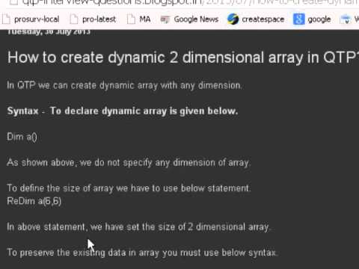Click the 'In above statement, we have set' sentence
The height and width of the screenshot is (269, 359).
[x=138, y=227]
